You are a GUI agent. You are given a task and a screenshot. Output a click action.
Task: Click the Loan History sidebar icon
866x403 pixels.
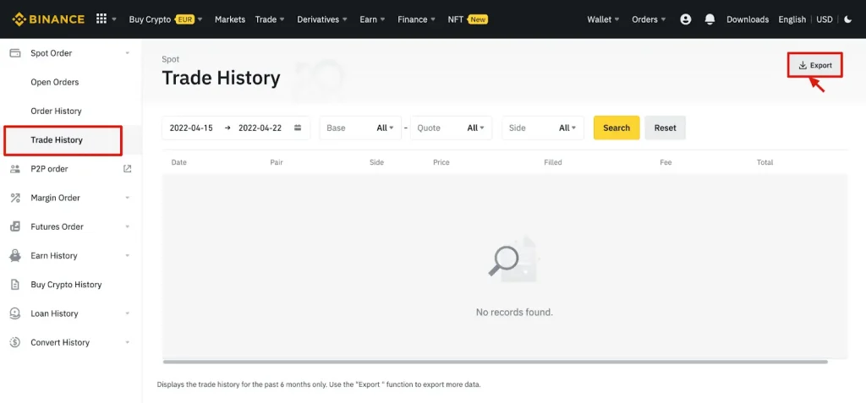(x=14, y=313)
